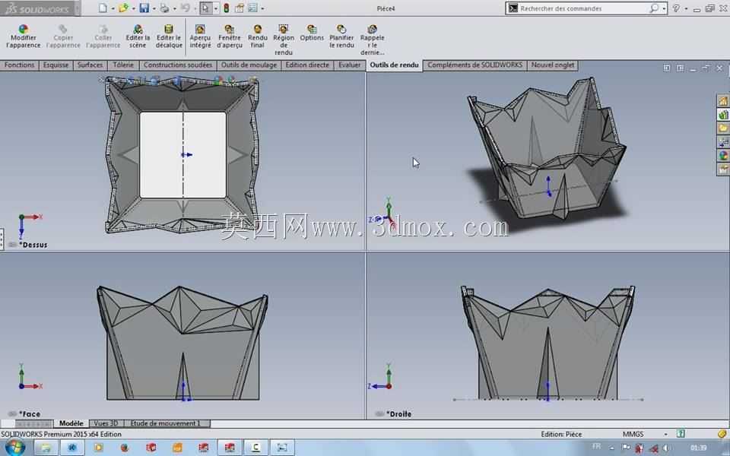Open Design Library task pane icon
This screenshot has height=456, width=730.
723,114
